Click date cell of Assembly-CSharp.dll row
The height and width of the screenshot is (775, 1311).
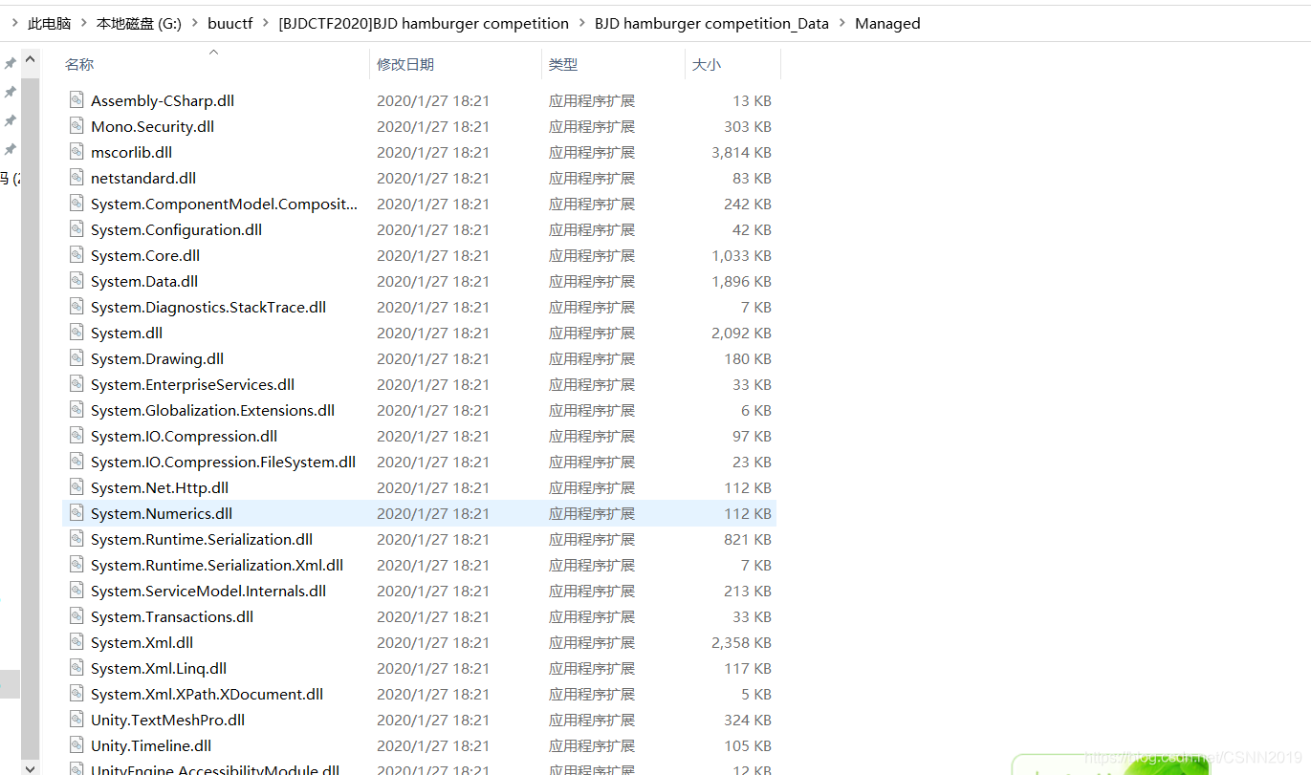(432, 100)
